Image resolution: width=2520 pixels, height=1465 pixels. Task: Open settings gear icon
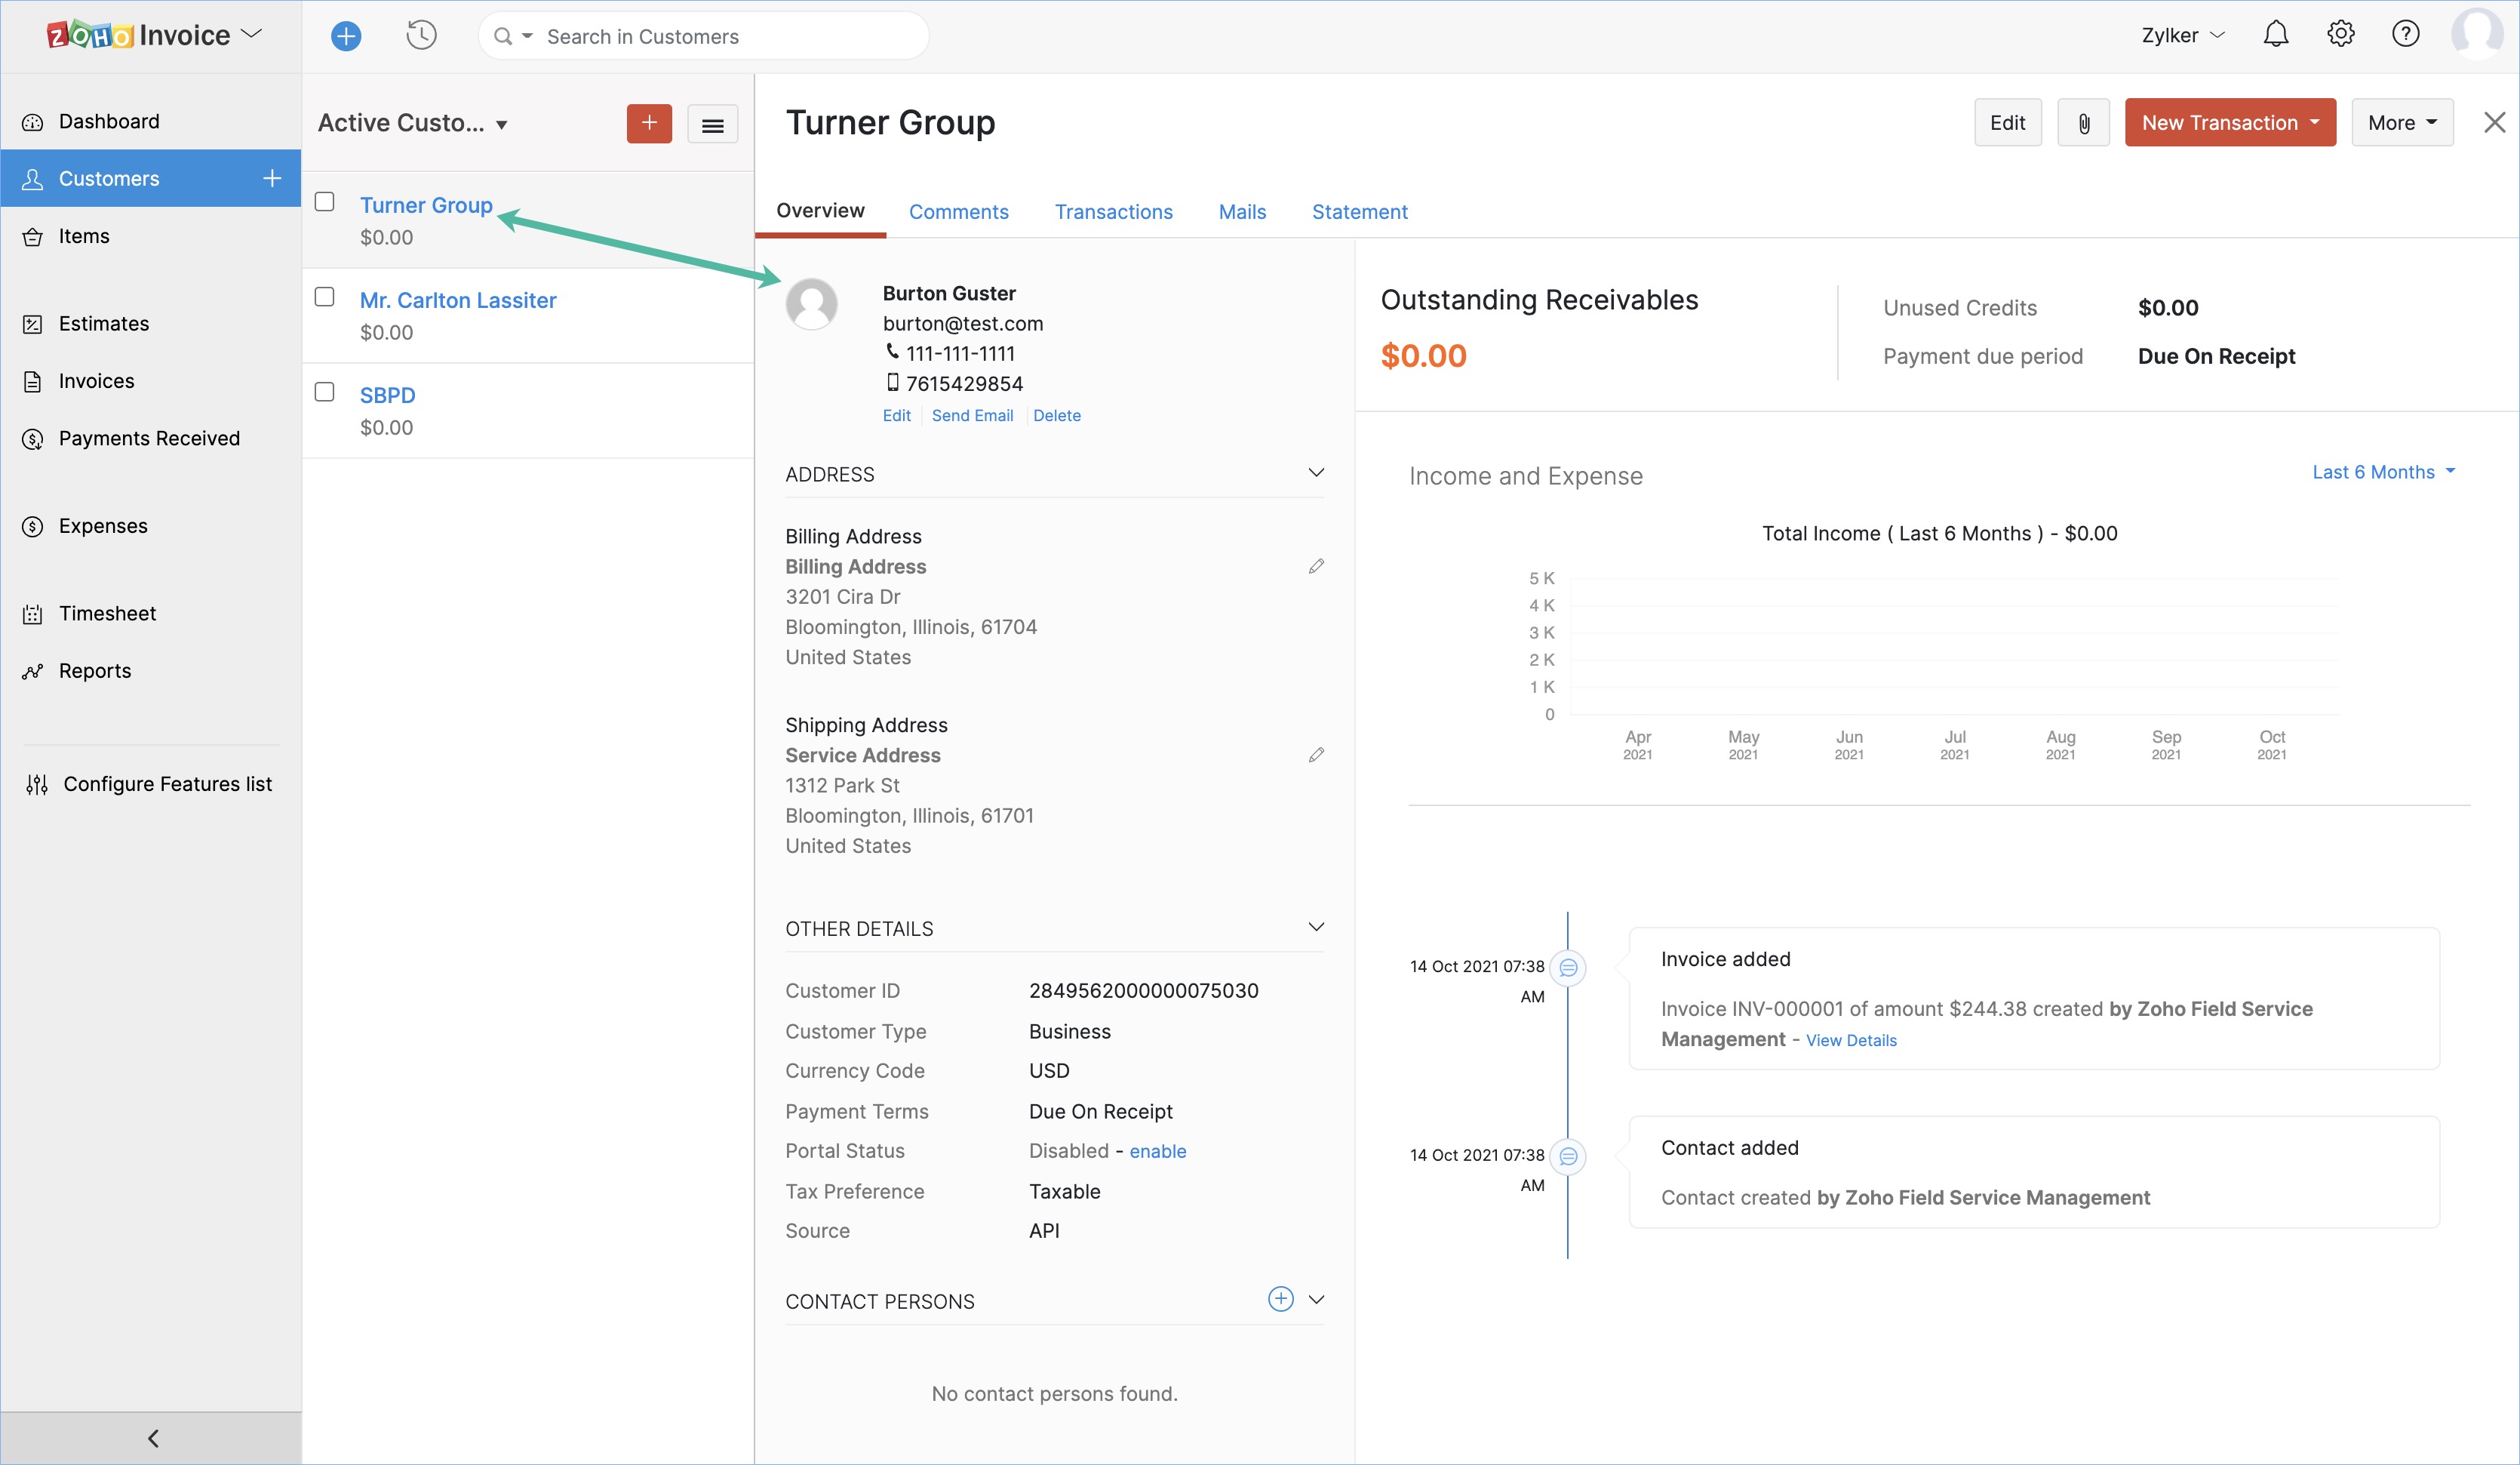pyautogui.click(x=2340, y=35)
